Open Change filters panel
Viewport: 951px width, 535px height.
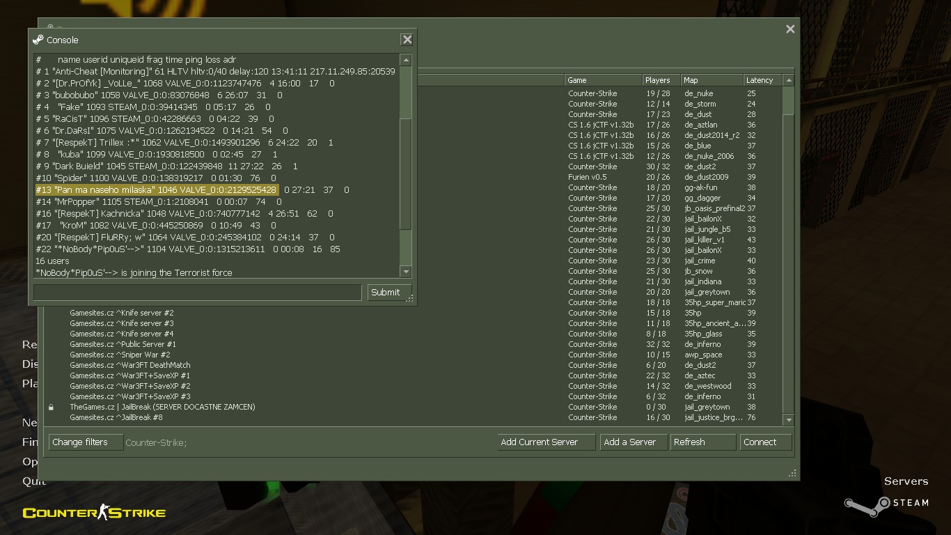tap(86, 442)
